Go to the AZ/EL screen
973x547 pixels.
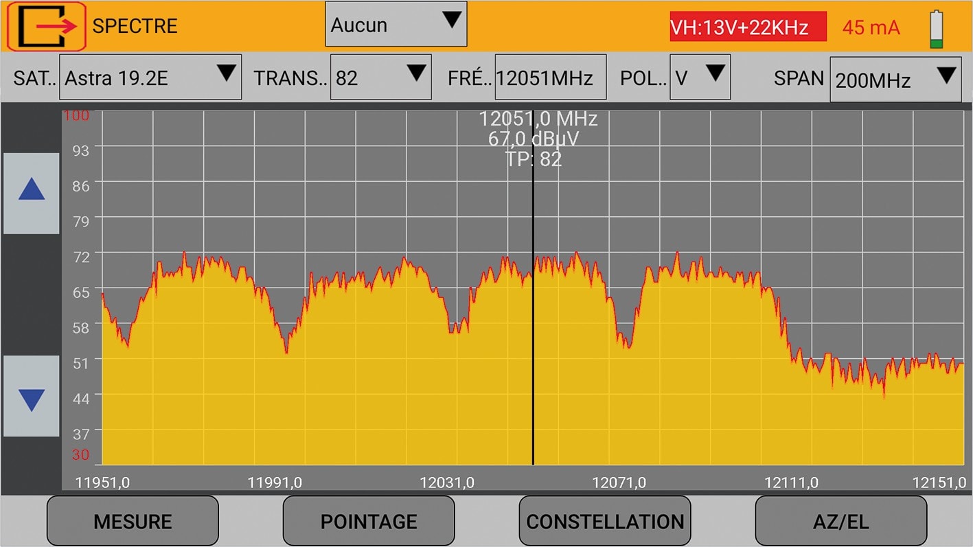(x=840, y=521)
